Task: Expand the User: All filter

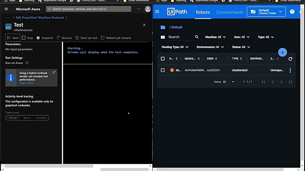Action: (x=241, y=37)
